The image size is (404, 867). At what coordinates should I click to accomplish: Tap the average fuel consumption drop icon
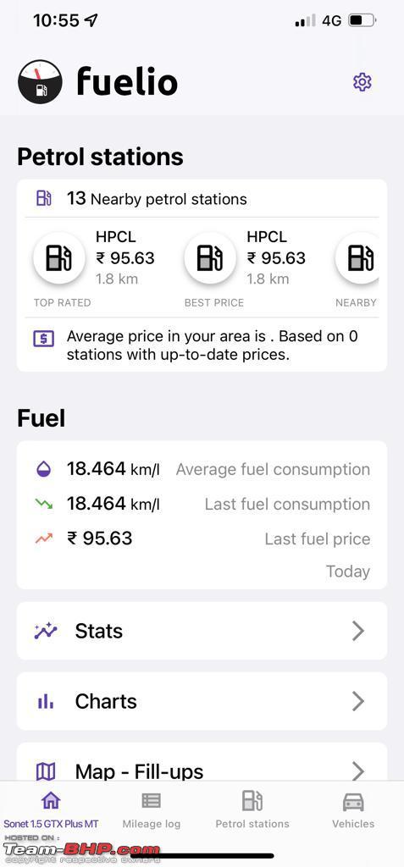pos(43,469)
